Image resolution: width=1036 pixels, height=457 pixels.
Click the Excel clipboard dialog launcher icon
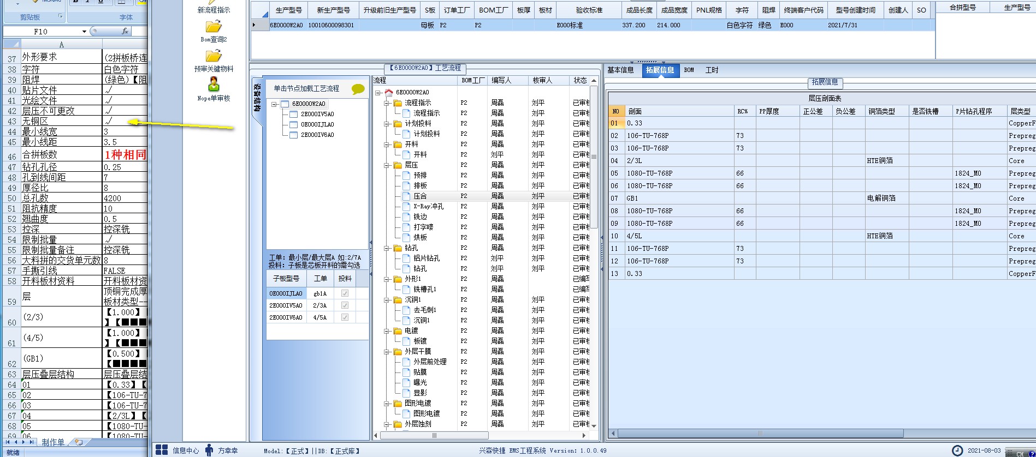tap(60, 17)
